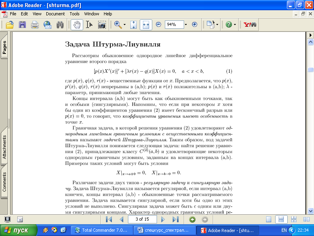Open the Windows пуск Start button

coord(18,230)
